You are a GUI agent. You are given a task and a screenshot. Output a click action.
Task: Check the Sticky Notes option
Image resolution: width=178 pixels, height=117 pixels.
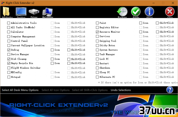tap(97, 45)
